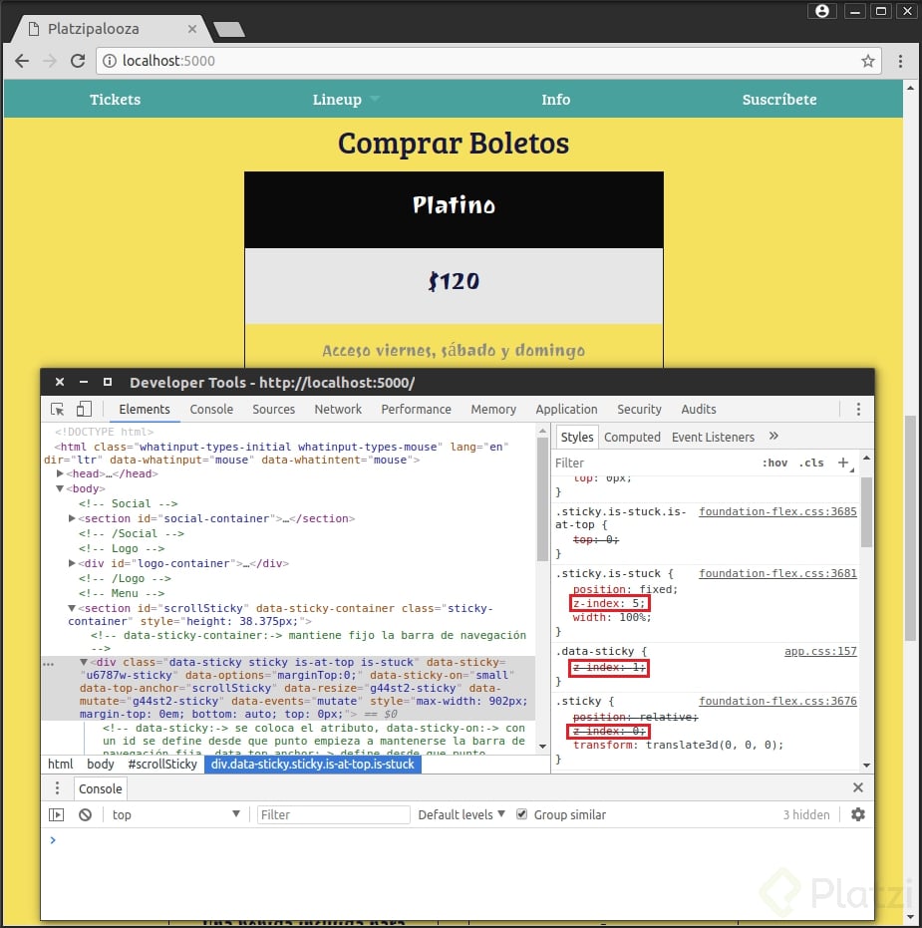
Task: Collapse the data-sticky div node
Action: (84, 662)
